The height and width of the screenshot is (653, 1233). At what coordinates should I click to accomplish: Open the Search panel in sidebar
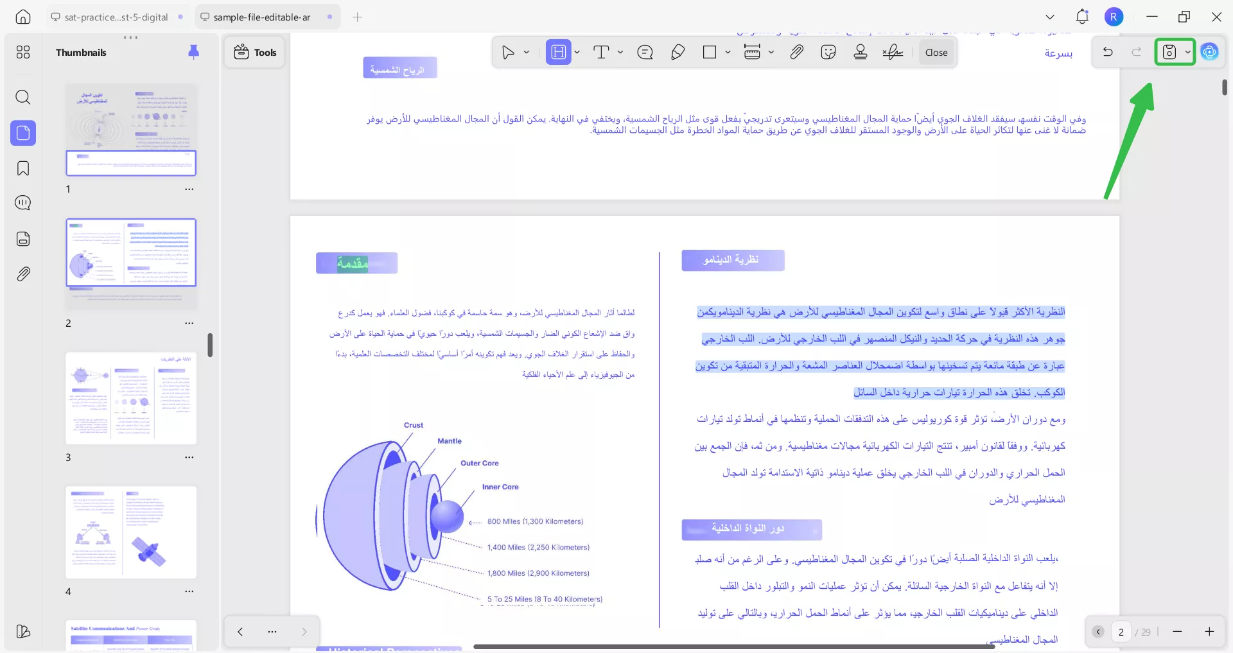tap(23, 98)
